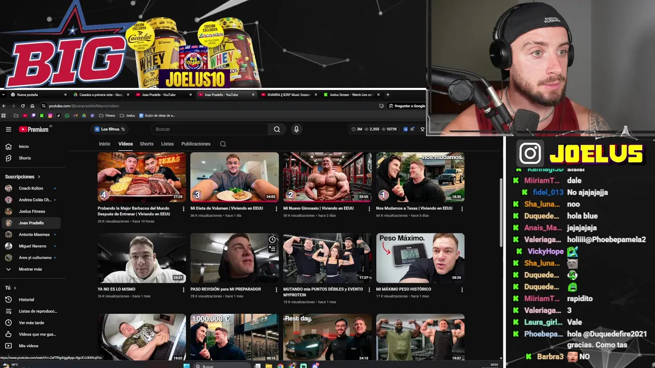Open Probando la Mejor Barbacoa video thumbnail
The width and height of the screenshot is (655, 368).
click(x=142, y=177)
